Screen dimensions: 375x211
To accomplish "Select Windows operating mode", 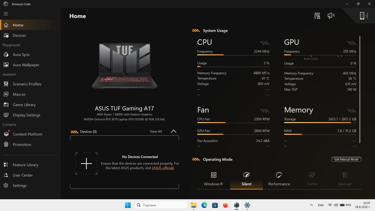I will pyautogui.click(x=213, y=179).
